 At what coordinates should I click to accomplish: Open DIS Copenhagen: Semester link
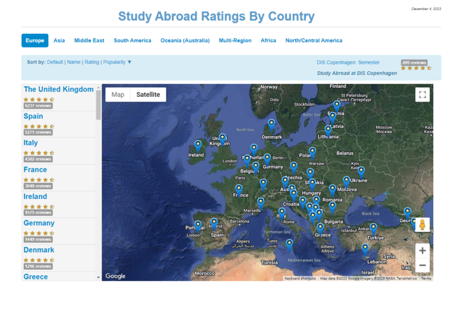tap(348, 62)
